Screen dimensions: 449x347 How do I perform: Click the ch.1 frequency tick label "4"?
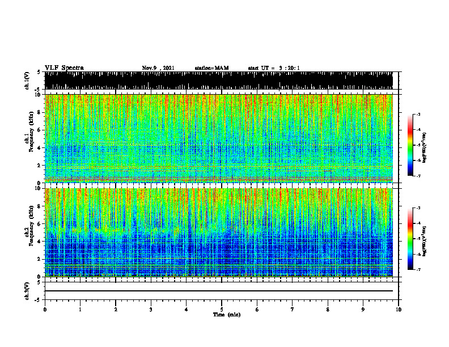[39, 148]
